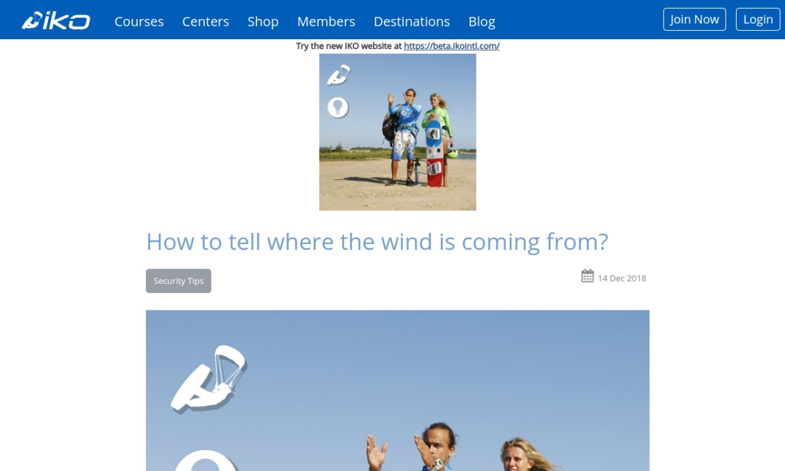
Task: Click the IKO logo in the header
Action: pyautogui.click(x=56, y=21)
